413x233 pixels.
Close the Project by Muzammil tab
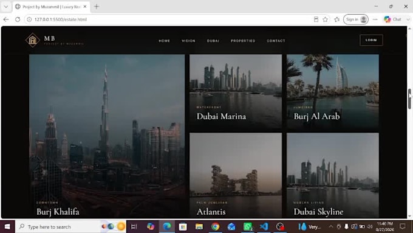(x=85, y=7)
